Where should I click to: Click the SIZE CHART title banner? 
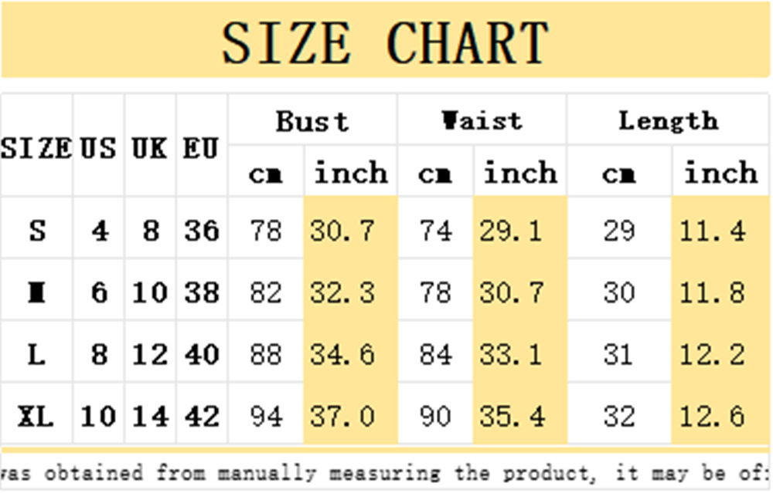coord(386,39)
